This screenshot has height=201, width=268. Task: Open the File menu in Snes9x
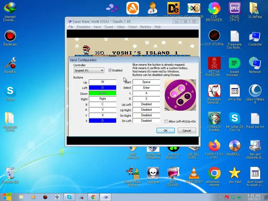click(x=71, y=27)
